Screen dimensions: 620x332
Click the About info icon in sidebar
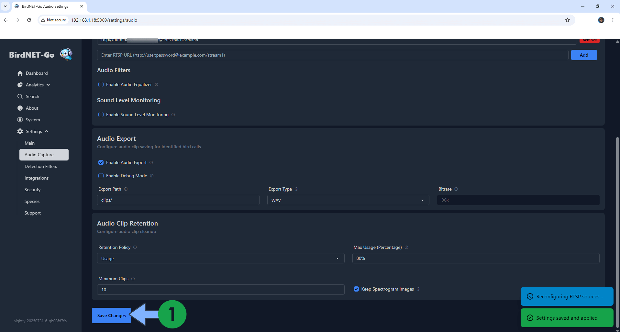tap(20, 108)
